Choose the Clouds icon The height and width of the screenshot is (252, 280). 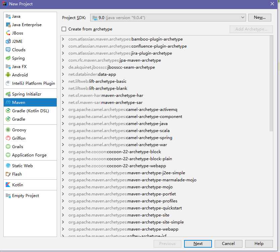tap(8, 50)
